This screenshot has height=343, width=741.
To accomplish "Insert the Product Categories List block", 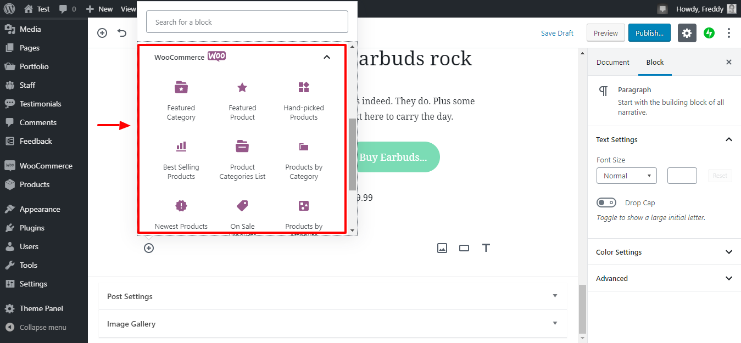I will [242, 159].
